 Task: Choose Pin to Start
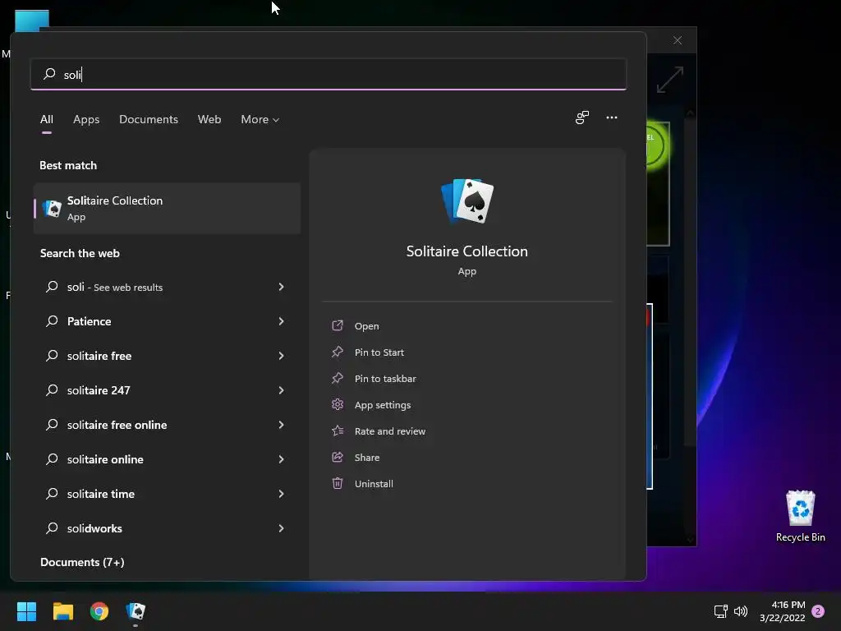point(379,352)
